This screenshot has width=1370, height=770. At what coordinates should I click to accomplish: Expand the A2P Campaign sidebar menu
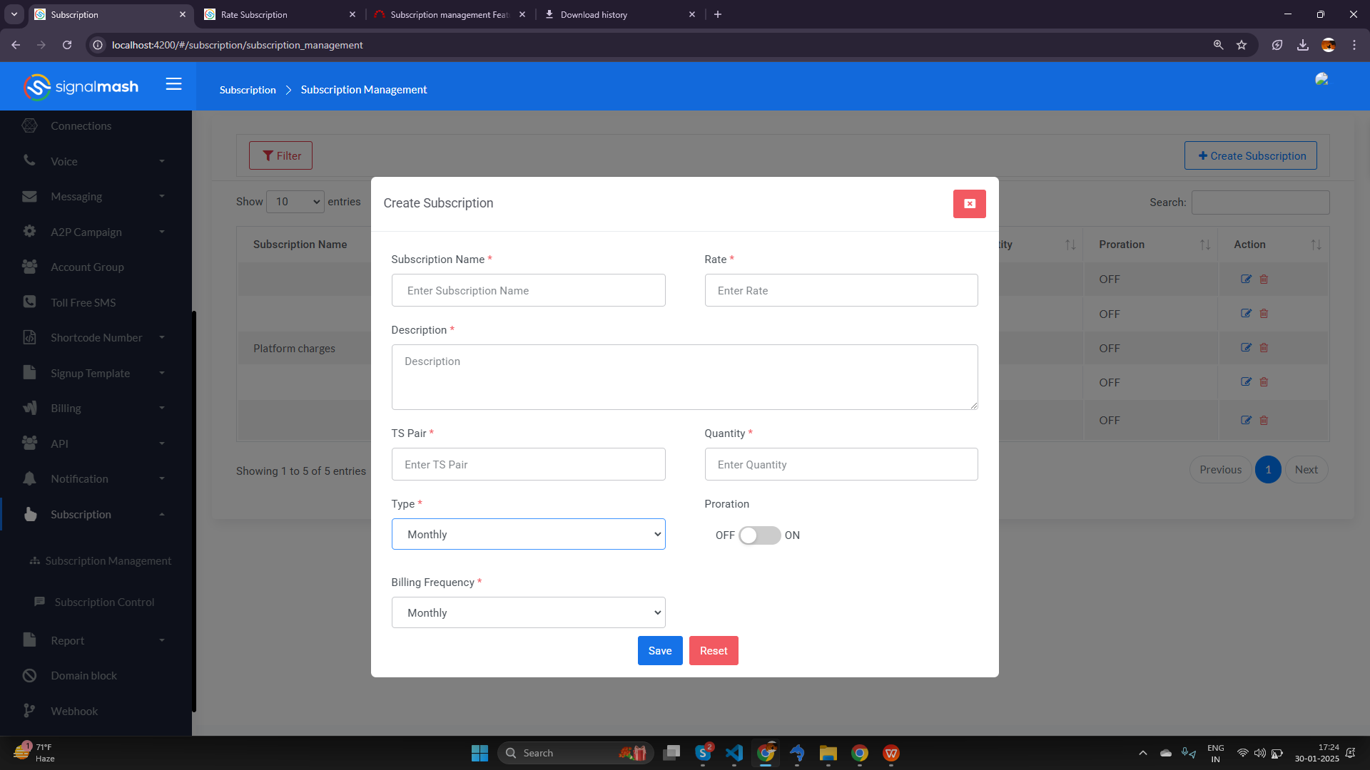[96, 232]
